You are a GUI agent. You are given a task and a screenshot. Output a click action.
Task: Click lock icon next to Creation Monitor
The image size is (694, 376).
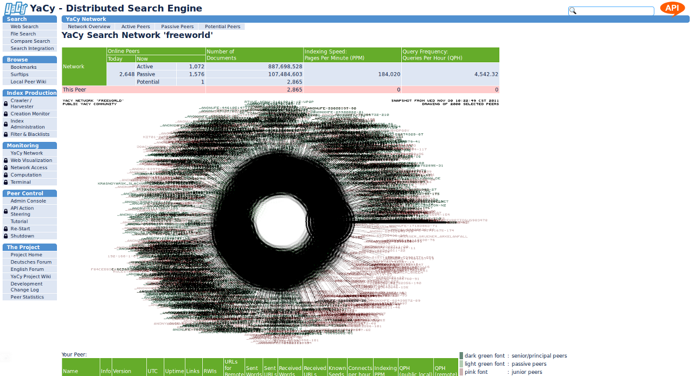[6, 114]
